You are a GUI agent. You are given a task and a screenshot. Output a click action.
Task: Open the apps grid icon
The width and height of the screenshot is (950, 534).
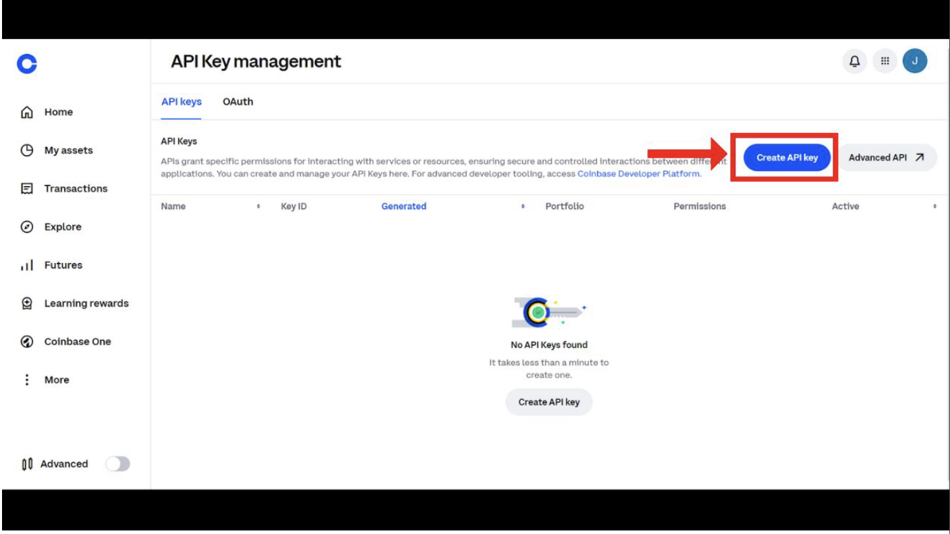point(885,61)
